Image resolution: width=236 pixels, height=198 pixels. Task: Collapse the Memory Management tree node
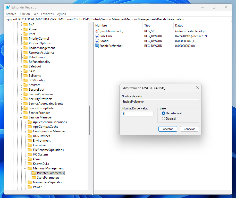point(25,168)
